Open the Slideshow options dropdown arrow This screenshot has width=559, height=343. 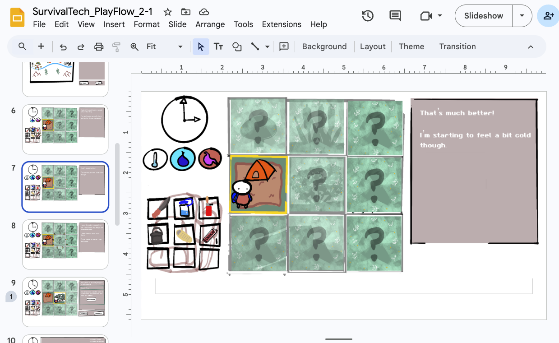pos(522,16)
